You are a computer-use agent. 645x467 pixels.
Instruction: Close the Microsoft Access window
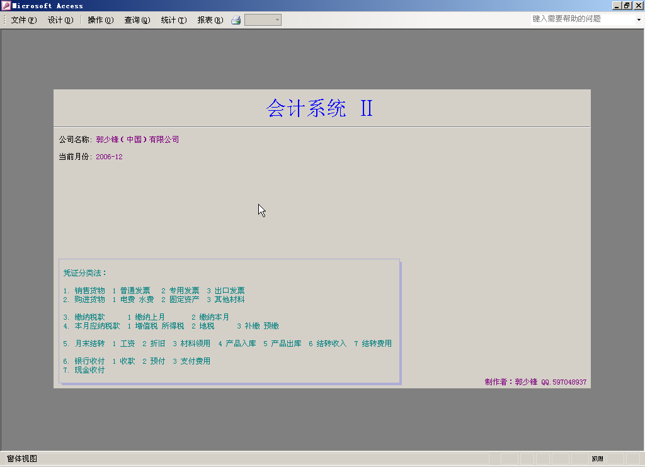pos(637,6)
